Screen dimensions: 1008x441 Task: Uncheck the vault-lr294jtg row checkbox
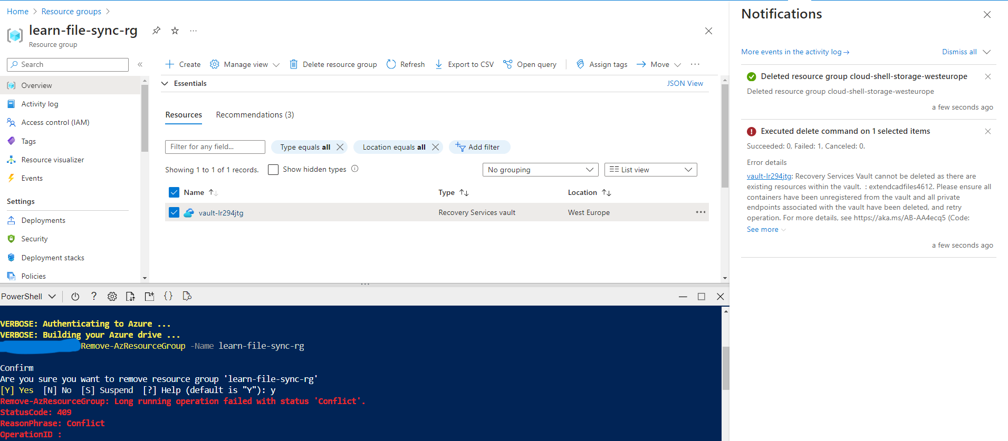coord(174,212)
